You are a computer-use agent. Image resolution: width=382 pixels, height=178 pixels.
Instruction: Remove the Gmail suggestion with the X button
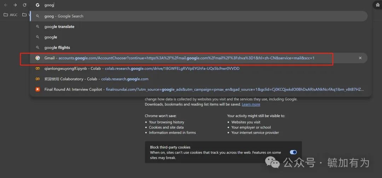tap(360, 58)
